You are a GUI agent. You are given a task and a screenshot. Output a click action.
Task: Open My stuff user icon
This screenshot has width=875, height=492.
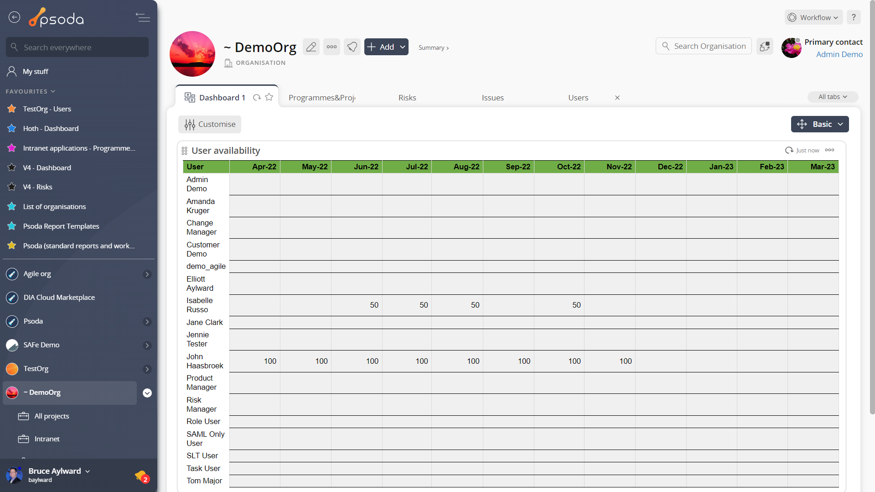[12, 71]
